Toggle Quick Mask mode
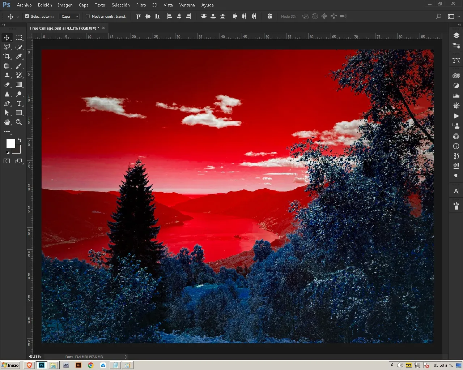463x370 pixels. click(x=7, y=161)
